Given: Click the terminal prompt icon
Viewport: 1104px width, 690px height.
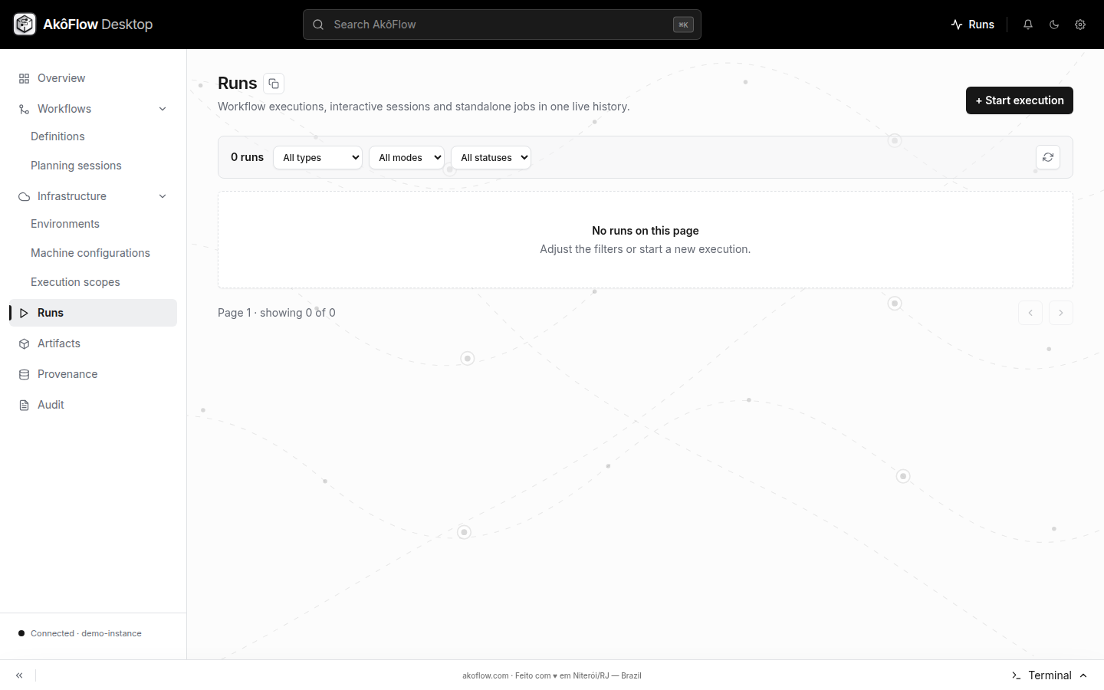Looking at the screenshot, I should pos(1017,675).
